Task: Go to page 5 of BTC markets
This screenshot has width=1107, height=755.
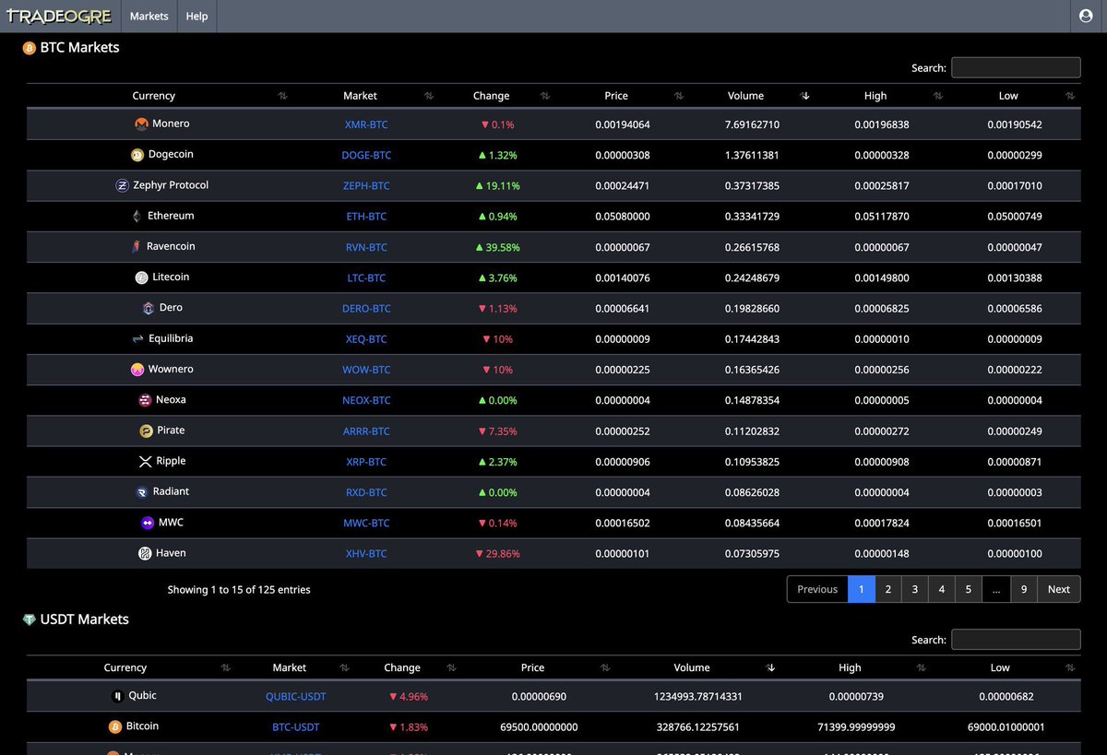Action: point(969,589)
